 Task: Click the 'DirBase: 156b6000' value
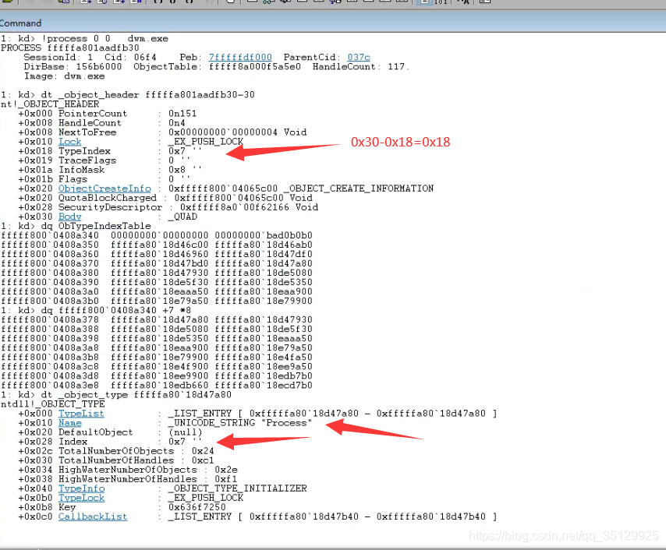pos(73,67)
